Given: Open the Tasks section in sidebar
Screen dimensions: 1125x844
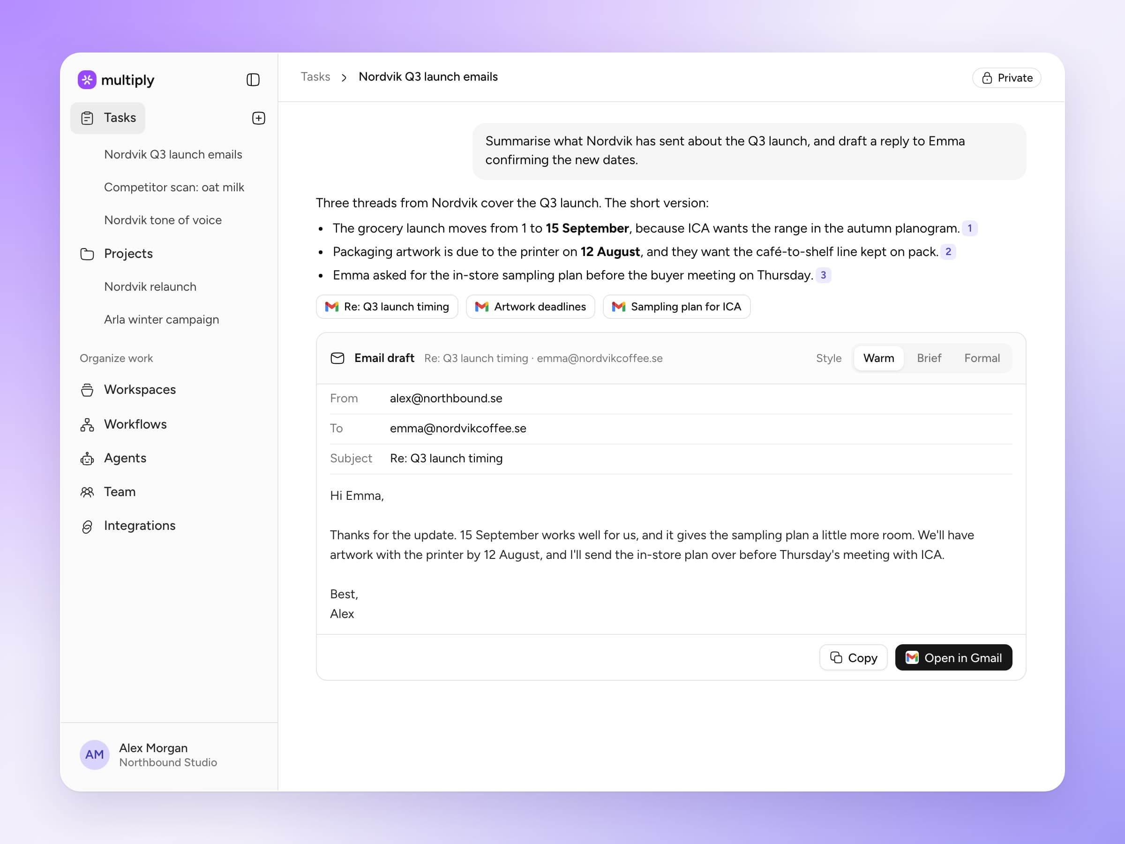Looking at the screenshot, I should click(108, 118).
